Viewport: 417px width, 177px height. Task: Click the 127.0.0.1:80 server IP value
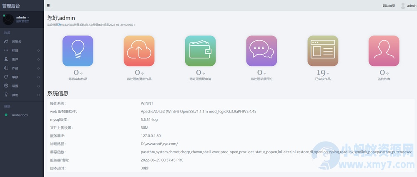coord(151,136)
